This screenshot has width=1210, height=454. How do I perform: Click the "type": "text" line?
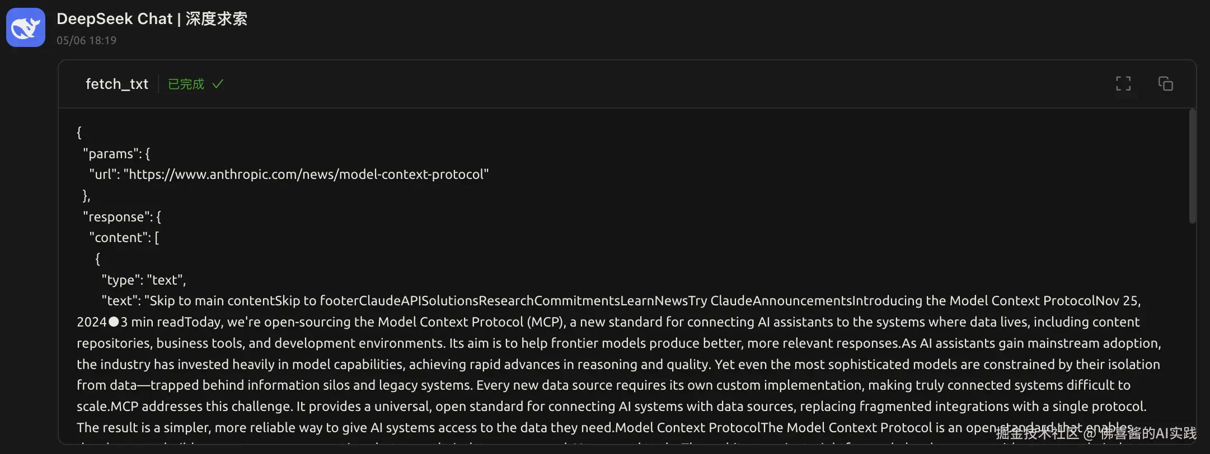[143, 280]
